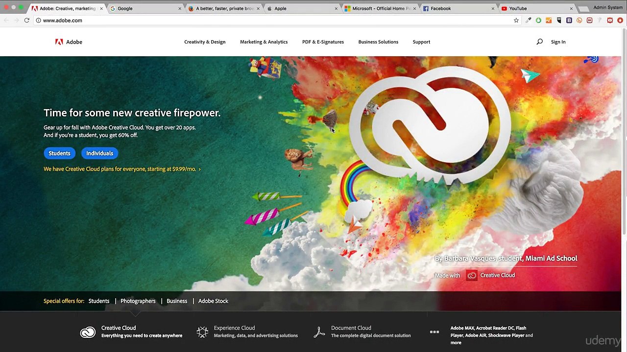Select Photographers under Special offers
Image resolution: width=627 pixels, height=352 pixels.
(138, 301)
